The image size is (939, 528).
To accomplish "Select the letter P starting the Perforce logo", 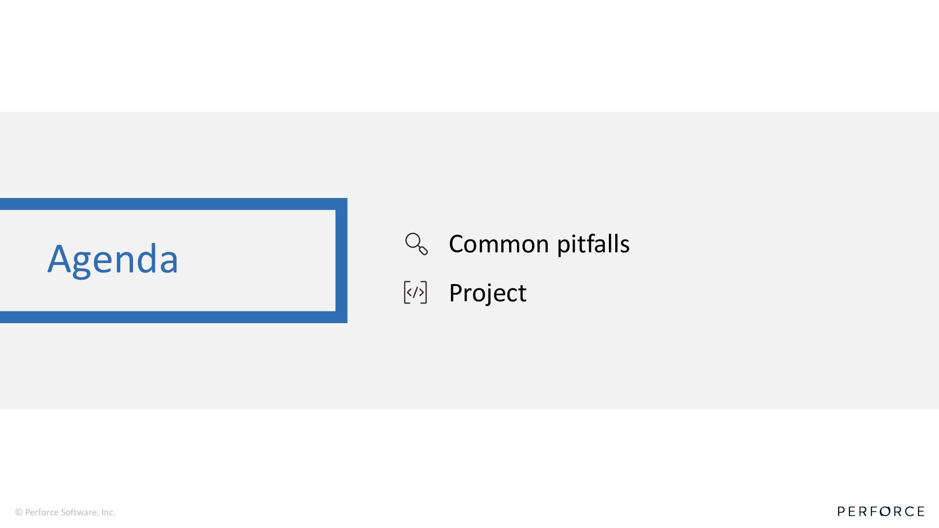I will point(841,511).
